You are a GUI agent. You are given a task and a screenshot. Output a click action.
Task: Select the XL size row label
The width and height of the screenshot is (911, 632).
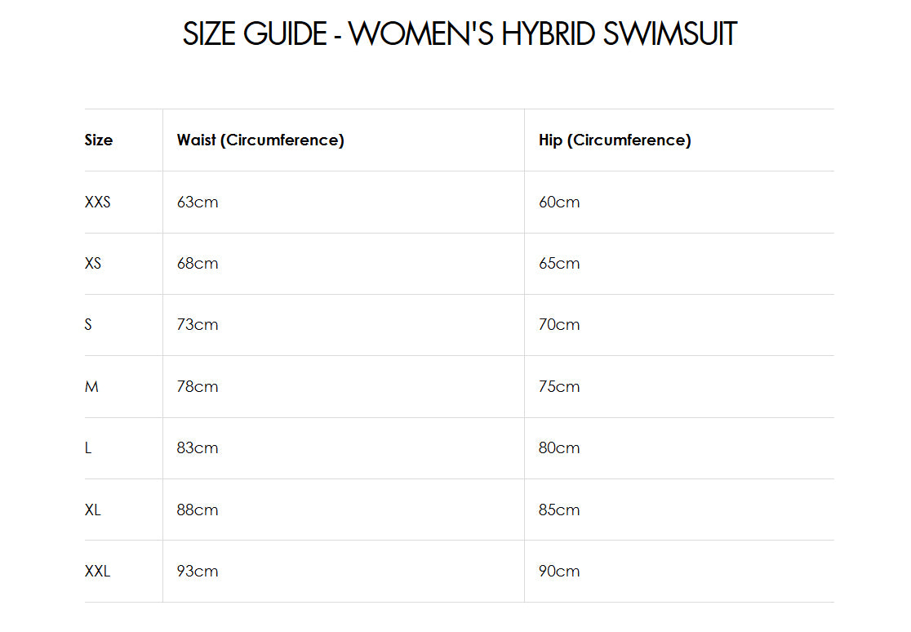(93, 510)
